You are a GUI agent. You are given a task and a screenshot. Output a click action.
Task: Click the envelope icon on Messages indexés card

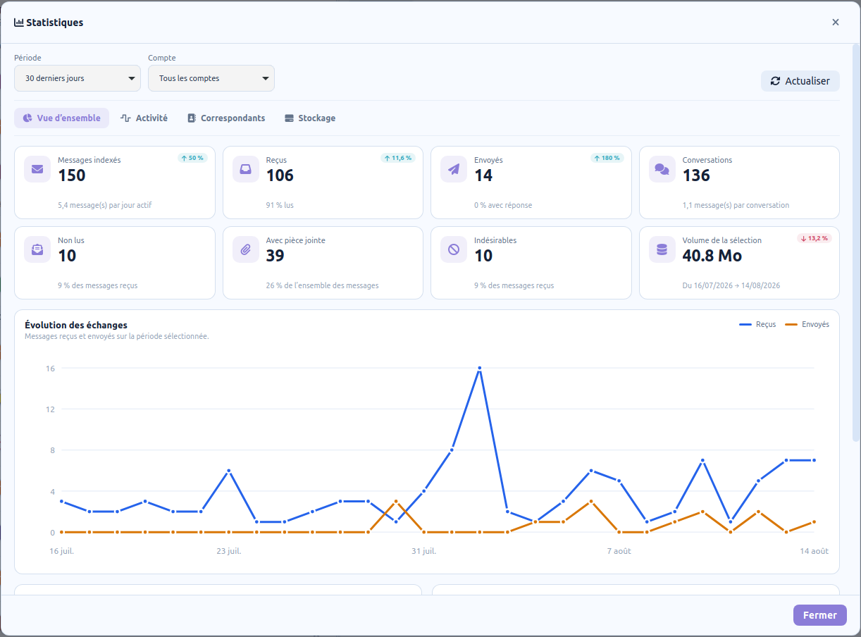[x=37, y=169]
